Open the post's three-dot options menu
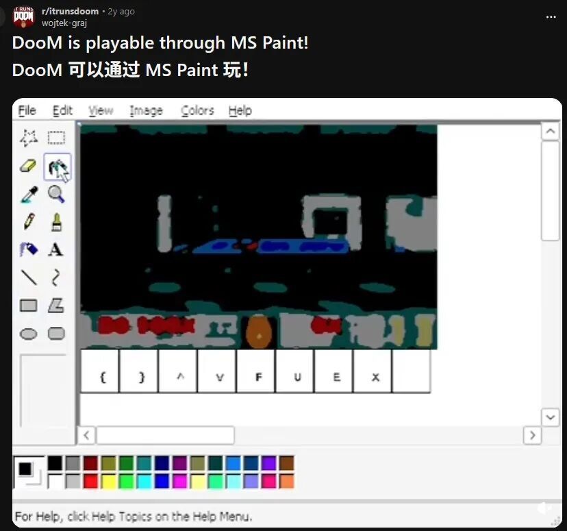The image size is (567, 531). [551, 16]
